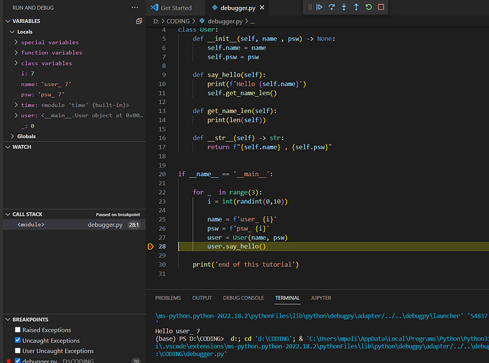
Task: Click the 'Hello user_ 7' terminal output
Action: point(177,331)
